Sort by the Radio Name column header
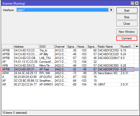 point(108,46)
